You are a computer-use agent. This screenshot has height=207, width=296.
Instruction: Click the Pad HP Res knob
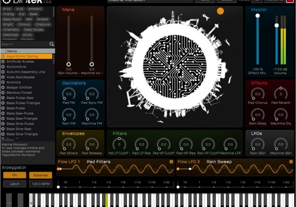point(186,145)
